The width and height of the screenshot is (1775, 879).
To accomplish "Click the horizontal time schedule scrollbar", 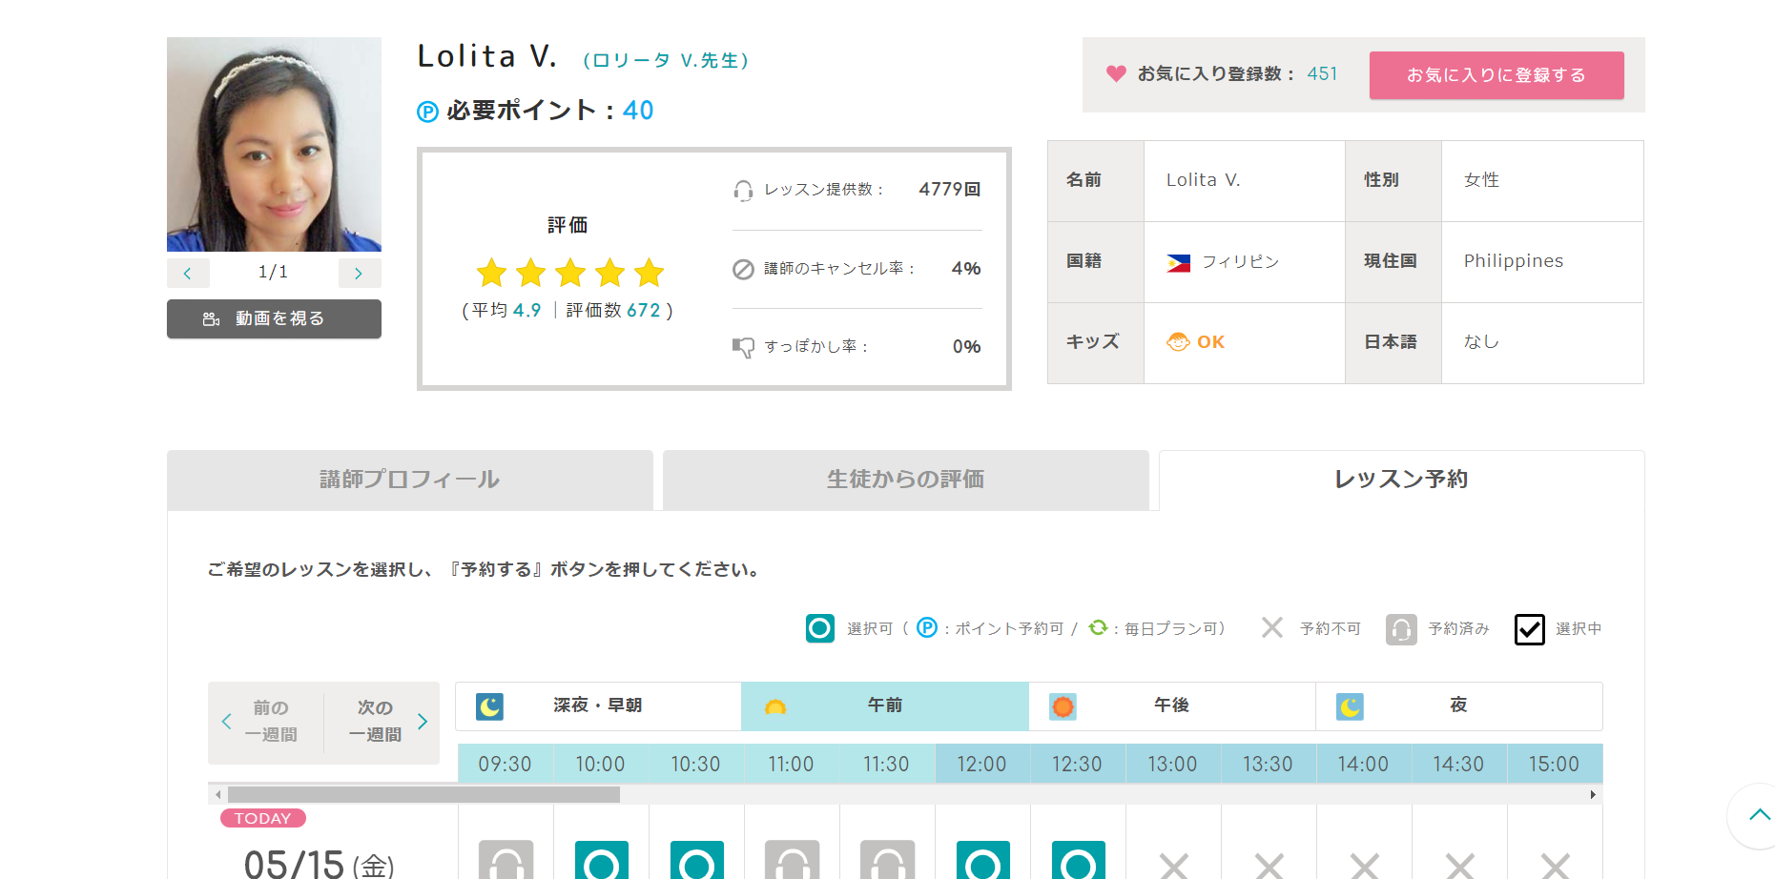I will (424, 794).
